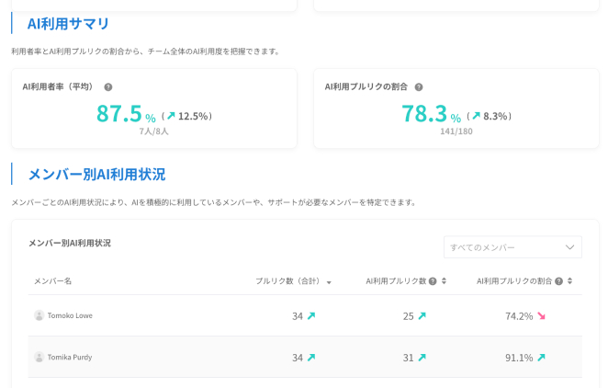Open the すべてのメンバー member filter dropdown
The image size is (608, 388).
pos(512,247)
